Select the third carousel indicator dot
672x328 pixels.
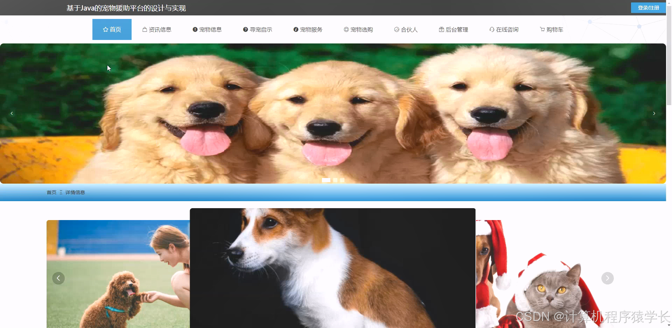pos(342,180)
